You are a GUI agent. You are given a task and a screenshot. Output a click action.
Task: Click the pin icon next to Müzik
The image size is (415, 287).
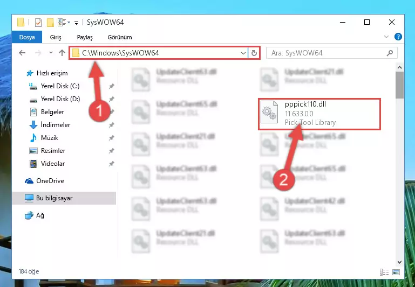111,138
